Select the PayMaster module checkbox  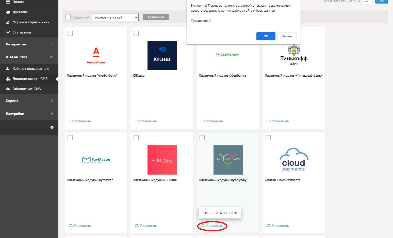(70, 138)
